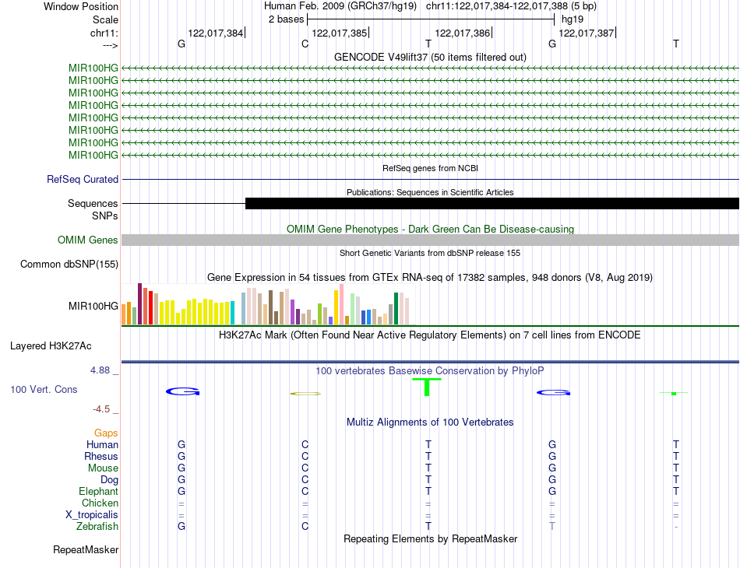
Task: Click base C in the Zebrafish alignment row
Action: pyautogui.click(x=305, y=526)
